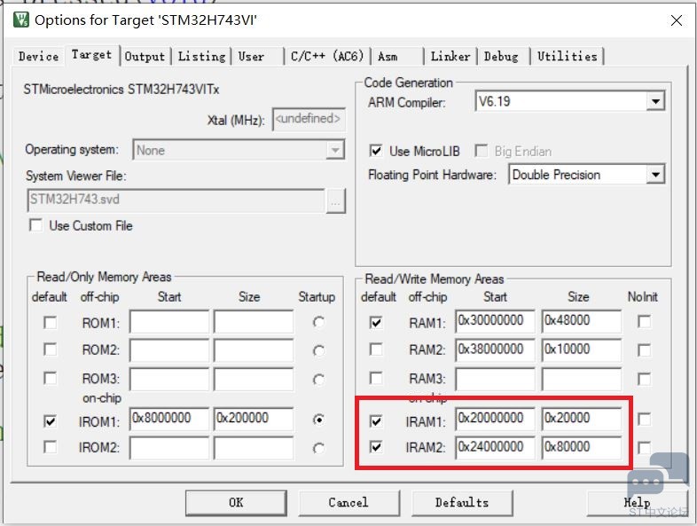Edit the RAM2 Start address 0x38000000
This screenshot has width=697, height=526.
[x=495, y=349]
